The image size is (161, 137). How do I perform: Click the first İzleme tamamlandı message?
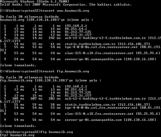[18, 65]
